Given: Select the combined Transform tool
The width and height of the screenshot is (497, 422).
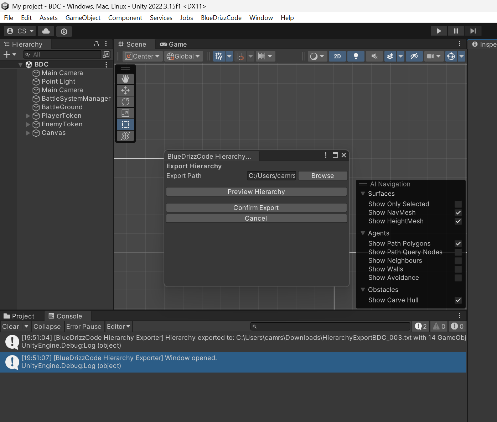Looking at the screenshot, I should (x=125, y=136).
